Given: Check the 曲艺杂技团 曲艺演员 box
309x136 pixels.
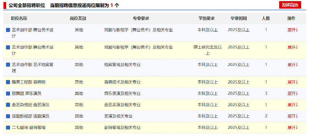Looking at the screenshot, I should click(8, 105).
